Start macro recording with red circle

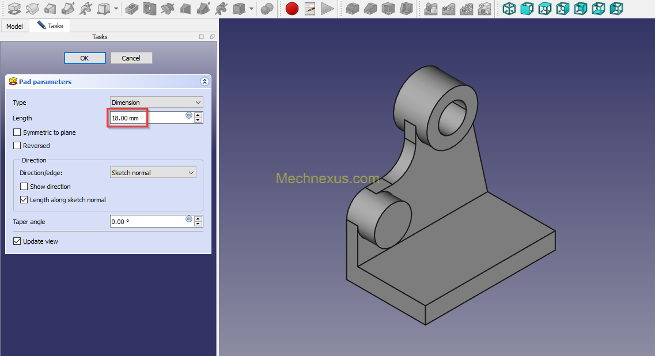coord(292,9)
